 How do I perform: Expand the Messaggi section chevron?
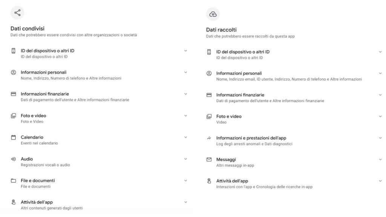[x=380, y=160]
